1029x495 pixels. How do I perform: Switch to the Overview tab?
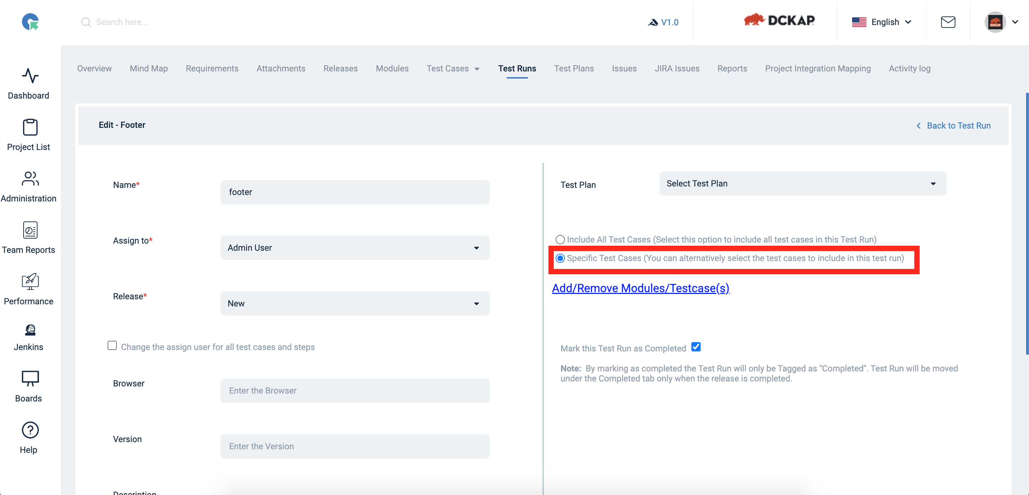tap(94, 69)
